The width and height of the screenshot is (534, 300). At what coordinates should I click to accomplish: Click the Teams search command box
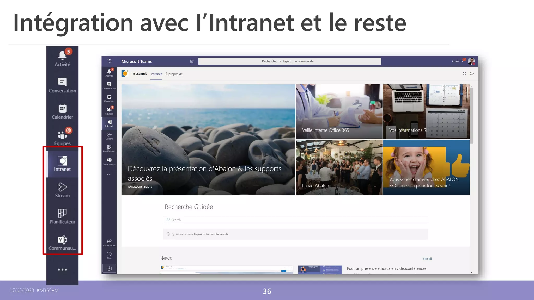point(290,61)
